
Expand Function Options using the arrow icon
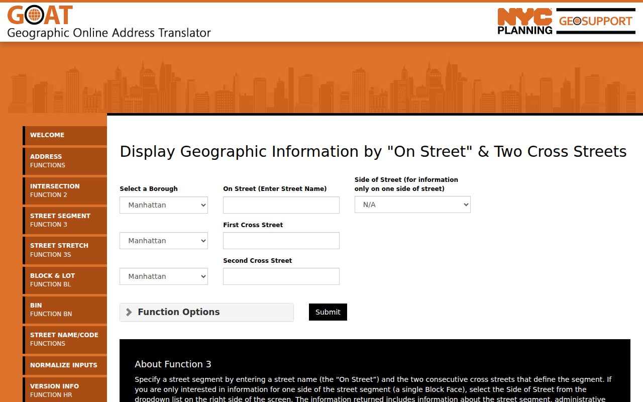(x=129, y=312)
